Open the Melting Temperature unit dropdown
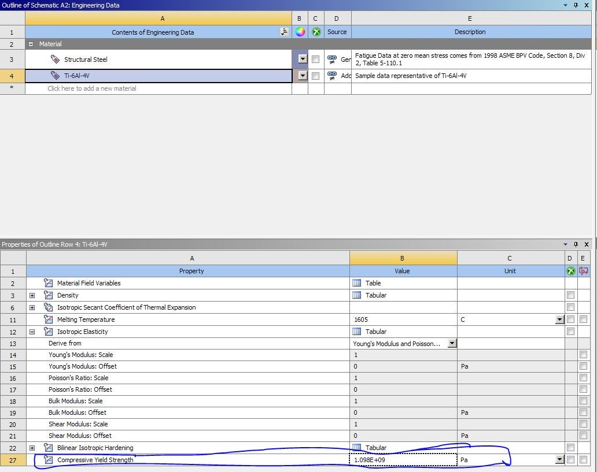597x472 pixels. pos(559,319)
